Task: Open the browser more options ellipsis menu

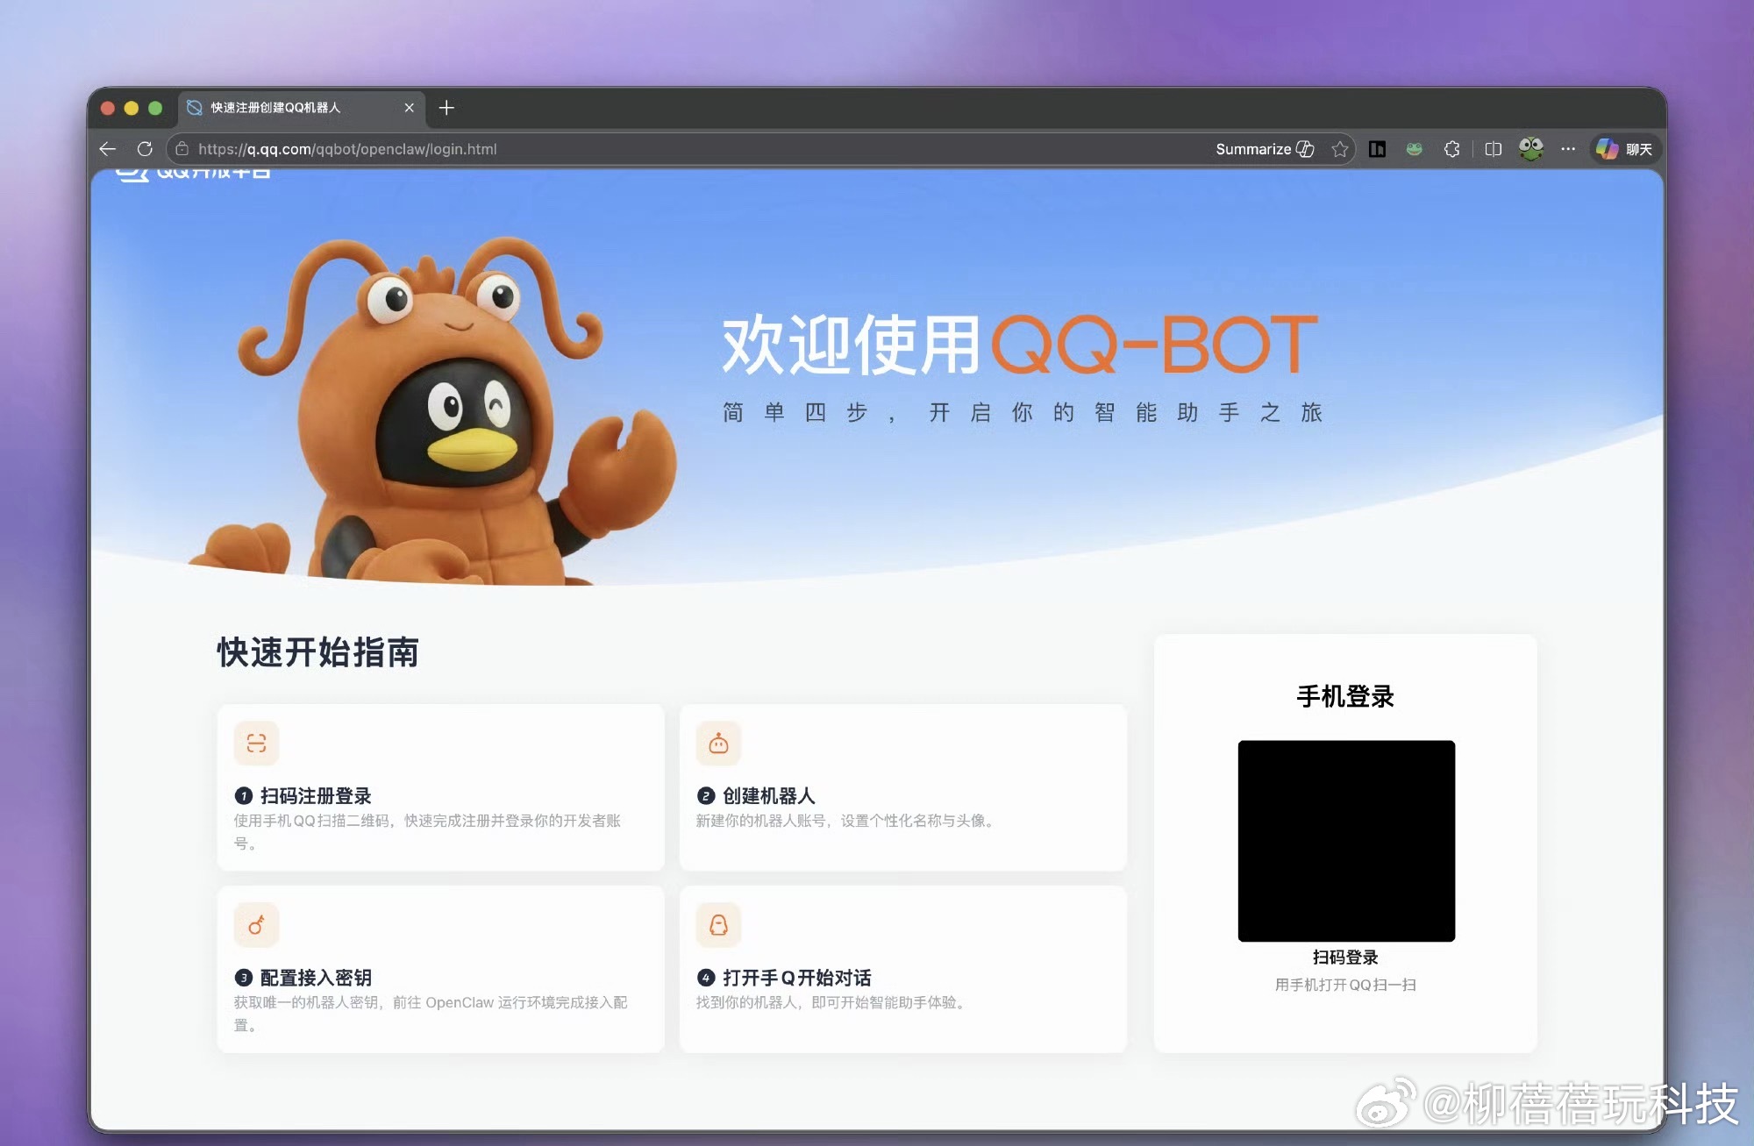Action: point(1568,149)
